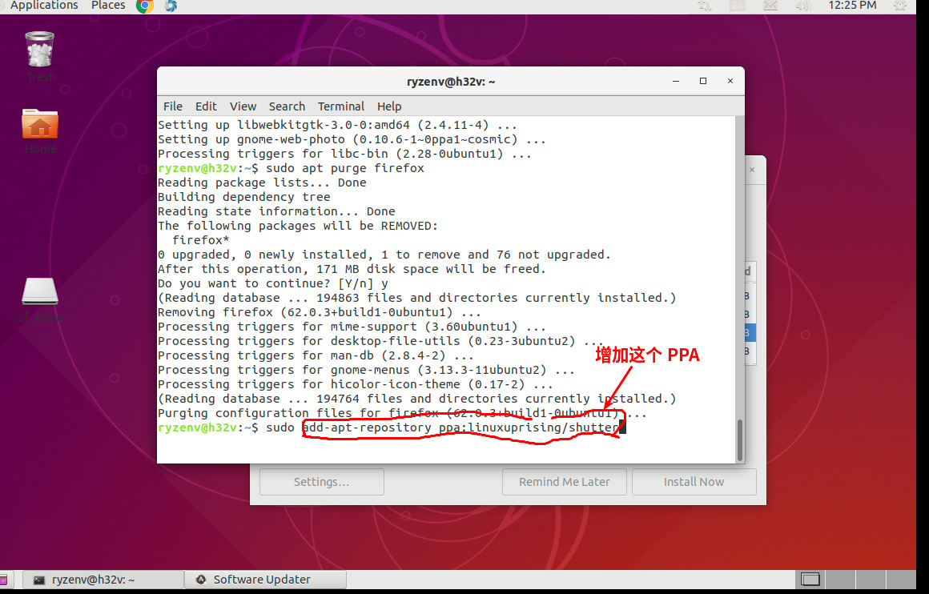The height and width of the screenshot is (594, 929).
Task: Click Install Now in Software Updater
Action: coord(694,482)
